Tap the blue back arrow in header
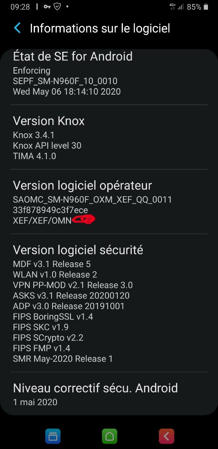The width and height of the screenshot is (218, 449). (18, 29)
